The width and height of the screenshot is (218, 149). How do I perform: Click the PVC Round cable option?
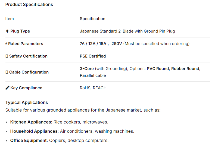point(158,69)
